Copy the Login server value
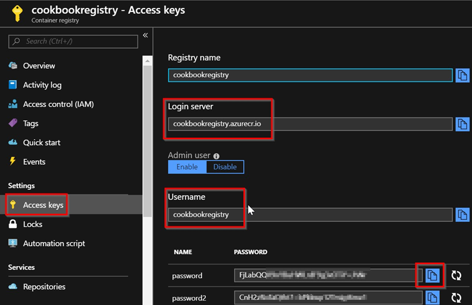472x305 pixels. [x=462, y=124]
